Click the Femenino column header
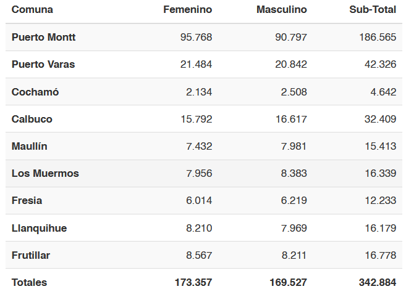 187,10
